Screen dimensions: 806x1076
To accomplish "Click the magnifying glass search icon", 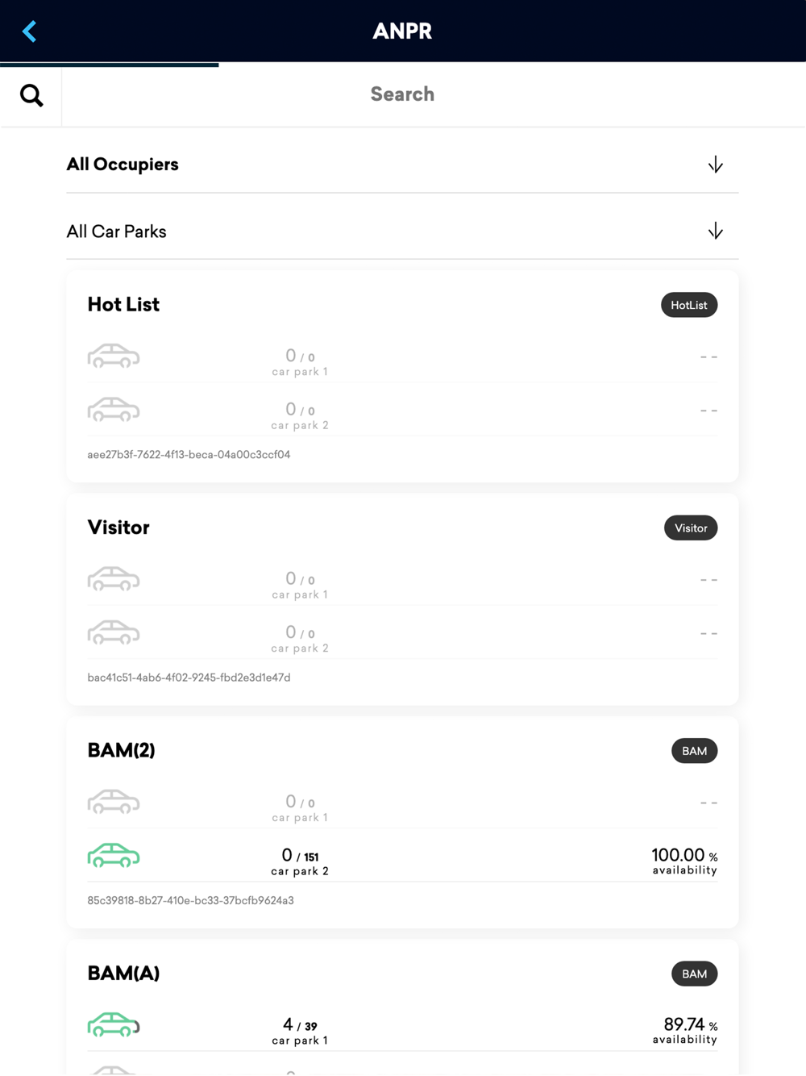I will pos(31,95).
